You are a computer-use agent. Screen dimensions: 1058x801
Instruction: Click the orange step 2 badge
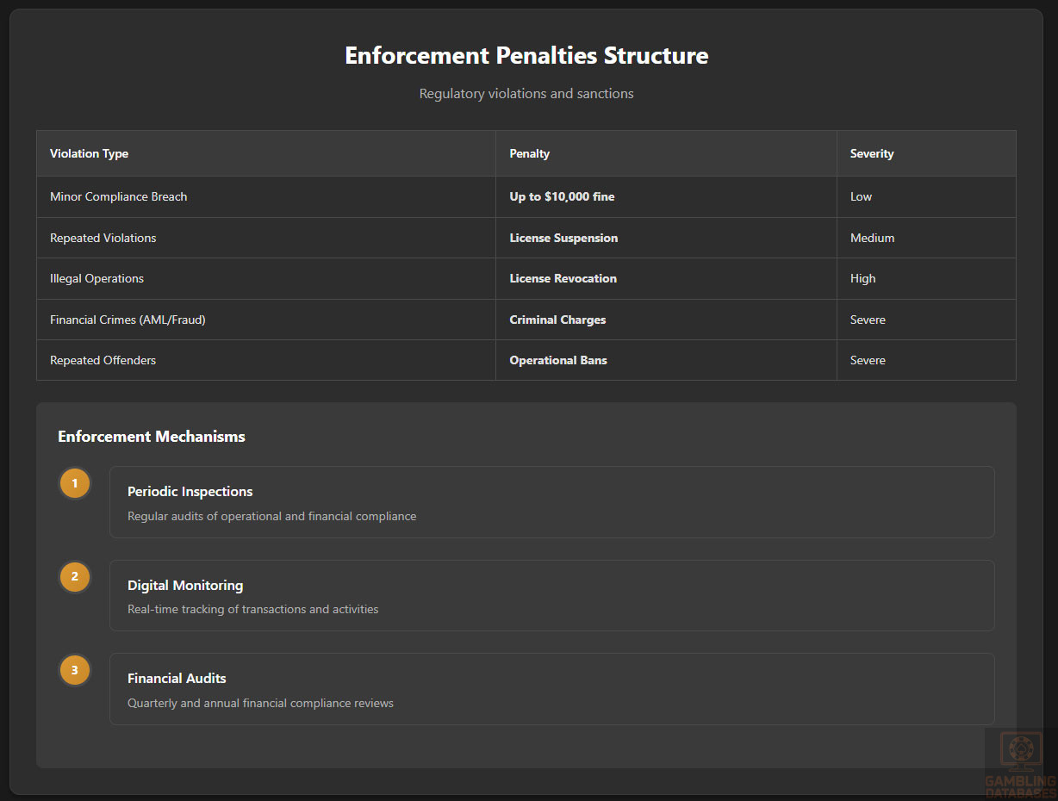75,577
